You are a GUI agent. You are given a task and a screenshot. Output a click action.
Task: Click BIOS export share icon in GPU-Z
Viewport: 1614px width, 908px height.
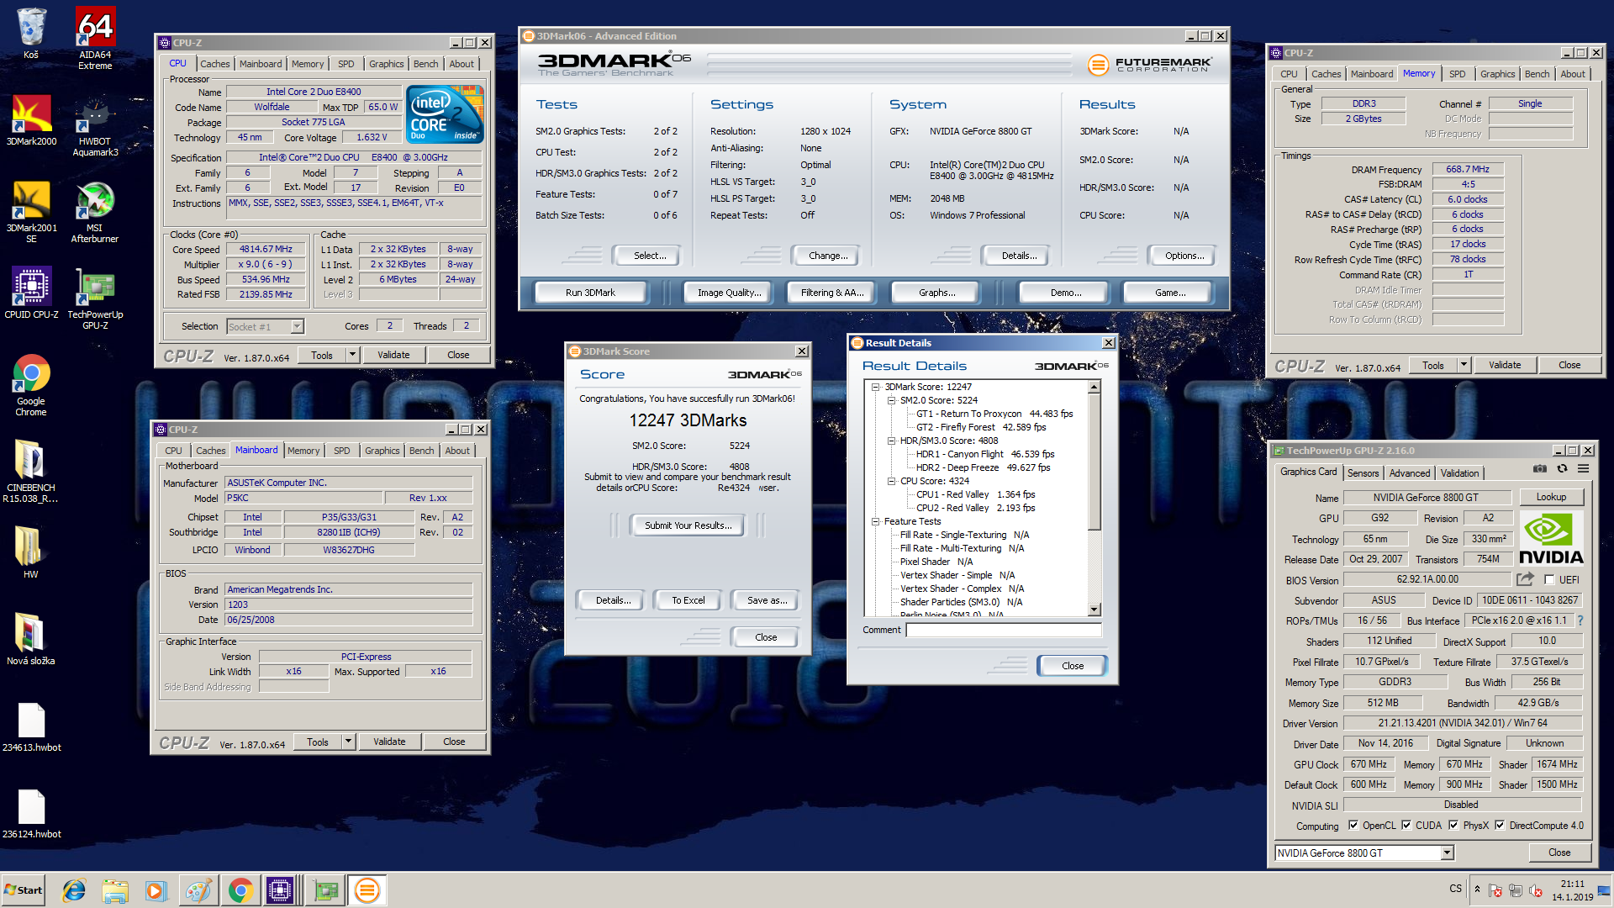1525,579
